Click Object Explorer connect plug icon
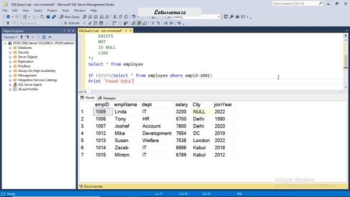Image resolution: width=350 pixels, height=197 pixels. point(22,37)
